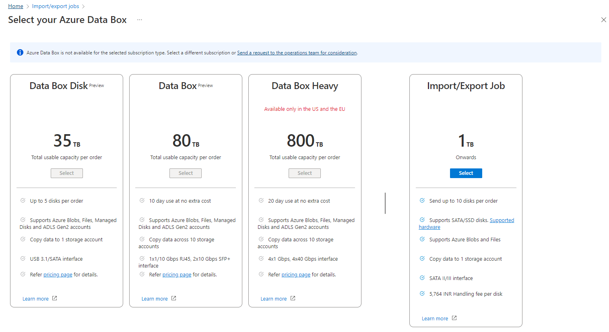Click the 35 TB capacity figure
This screenshot has height=332, width=609.
(67, 141)
